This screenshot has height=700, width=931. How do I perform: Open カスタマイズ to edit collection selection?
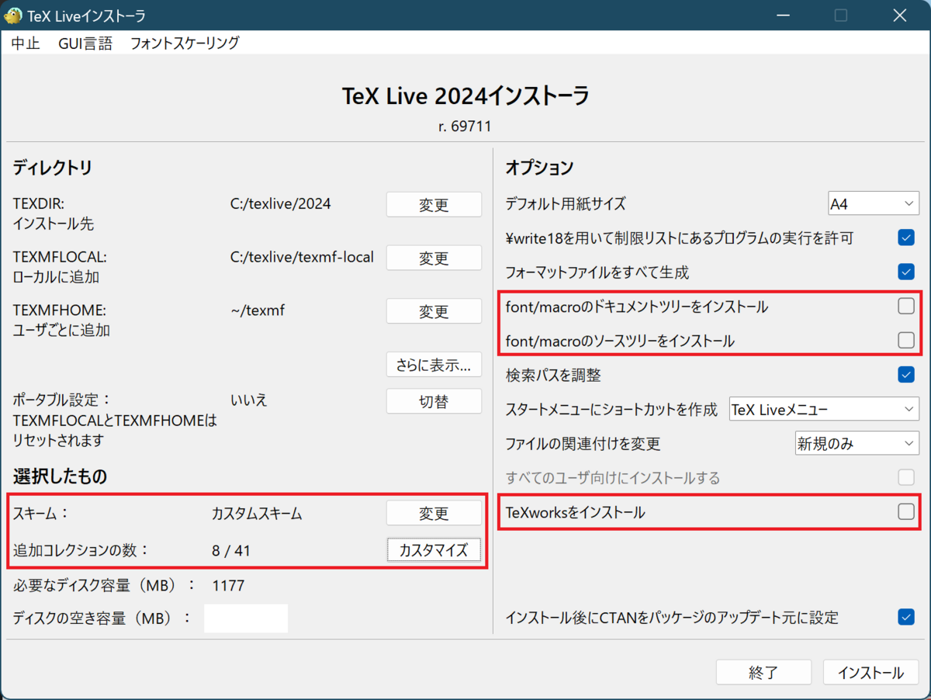coord(434,549)
